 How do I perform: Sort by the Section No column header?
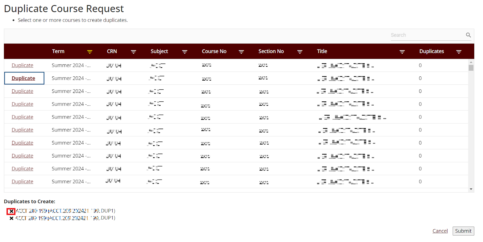(x=271, y=51)
